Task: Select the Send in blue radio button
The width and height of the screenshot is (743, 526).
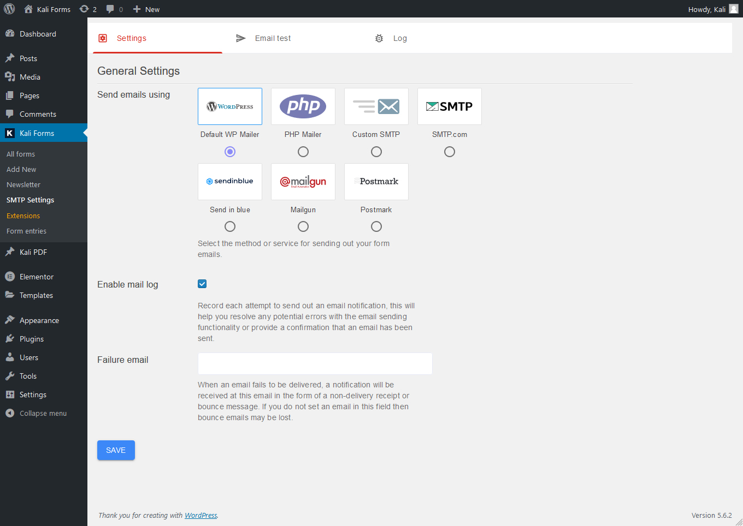Action: pos(230,226)
